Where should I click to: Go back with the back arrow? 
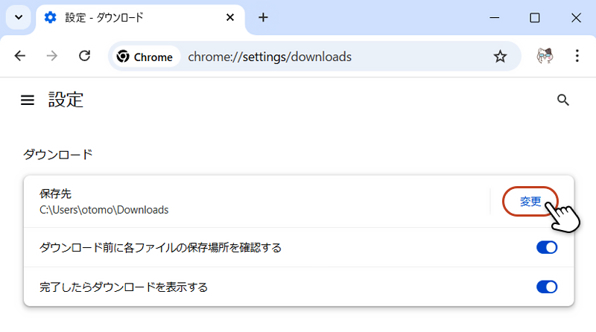pyautogui.click(x=20, y=57)
